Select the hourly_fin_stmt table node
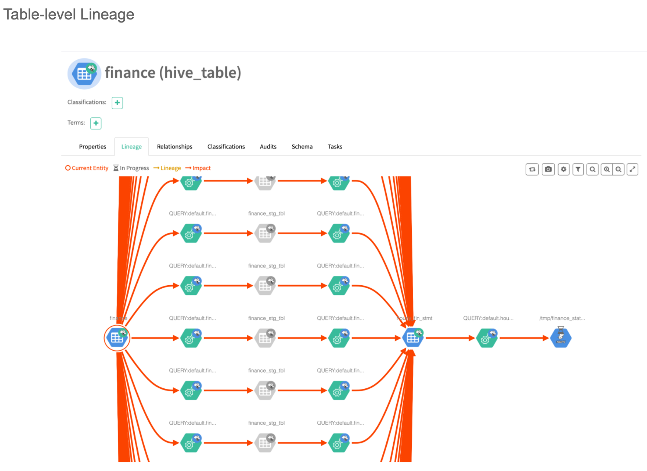This screenshot has height=471, width=647. [413, 338]
